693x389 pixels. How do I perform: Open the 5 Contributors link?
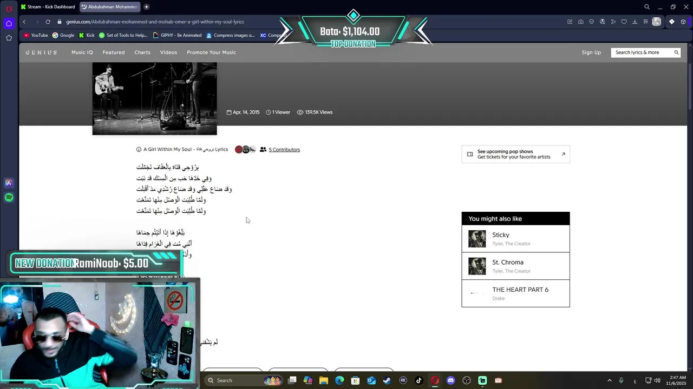tap(284, 150)
